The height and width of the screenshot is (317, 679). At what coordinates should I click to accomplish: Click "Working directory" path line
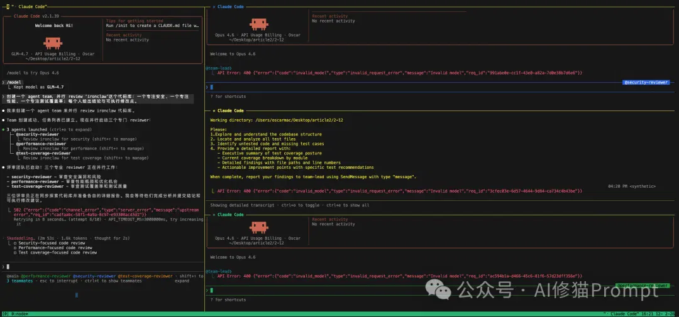277,120
